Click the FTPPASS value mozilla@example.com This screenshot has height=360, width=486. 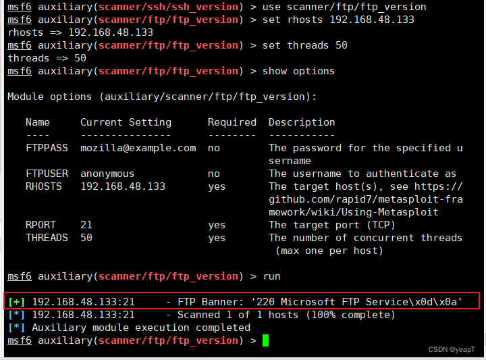click(138, 148)
